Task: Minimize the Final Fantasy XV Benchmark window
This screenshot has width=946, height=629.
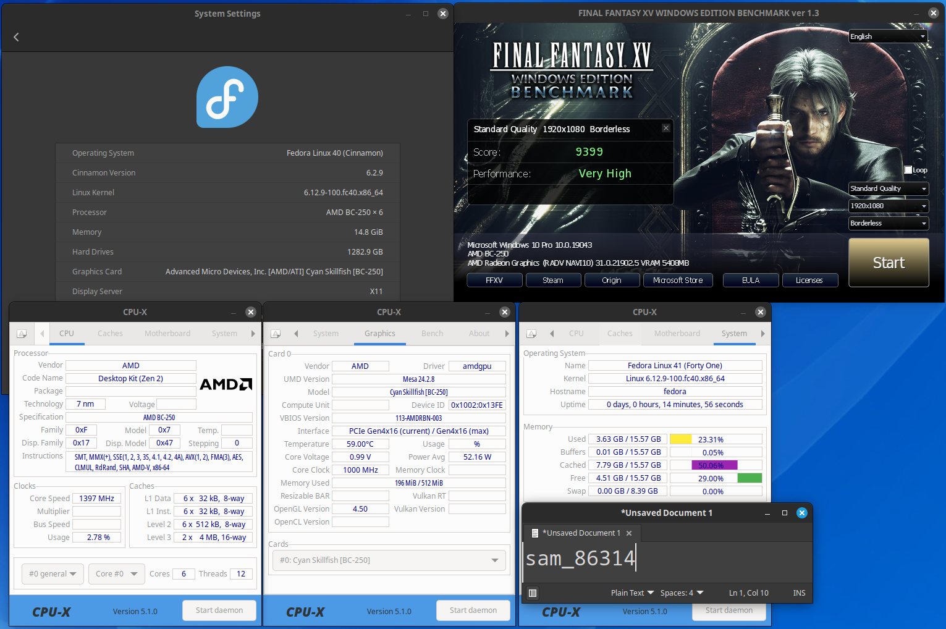Action: [916, 14]
